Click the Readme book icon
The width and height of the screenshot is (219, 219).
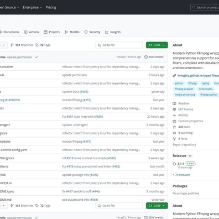[174, 103]
